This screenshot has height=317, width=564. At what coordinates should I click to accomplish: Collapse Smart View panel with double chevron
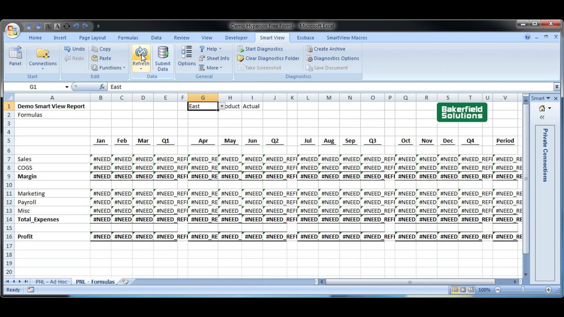[542, 118]
